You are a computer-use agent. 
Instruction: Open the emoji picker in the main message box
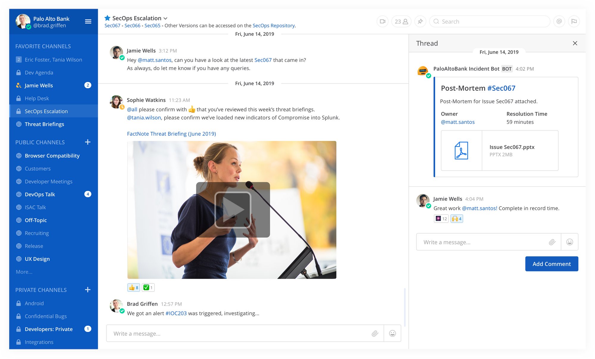(x=392, y=333)
